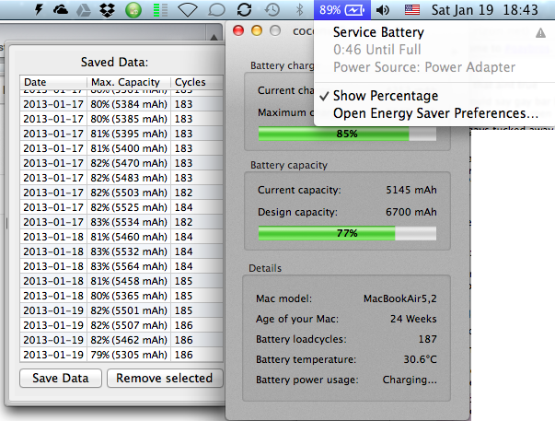Viewport: 555px width, 421px height.
Task: Select row 2013-01-17 83% (5534 mAh)
Action: (x=121, y=222)
